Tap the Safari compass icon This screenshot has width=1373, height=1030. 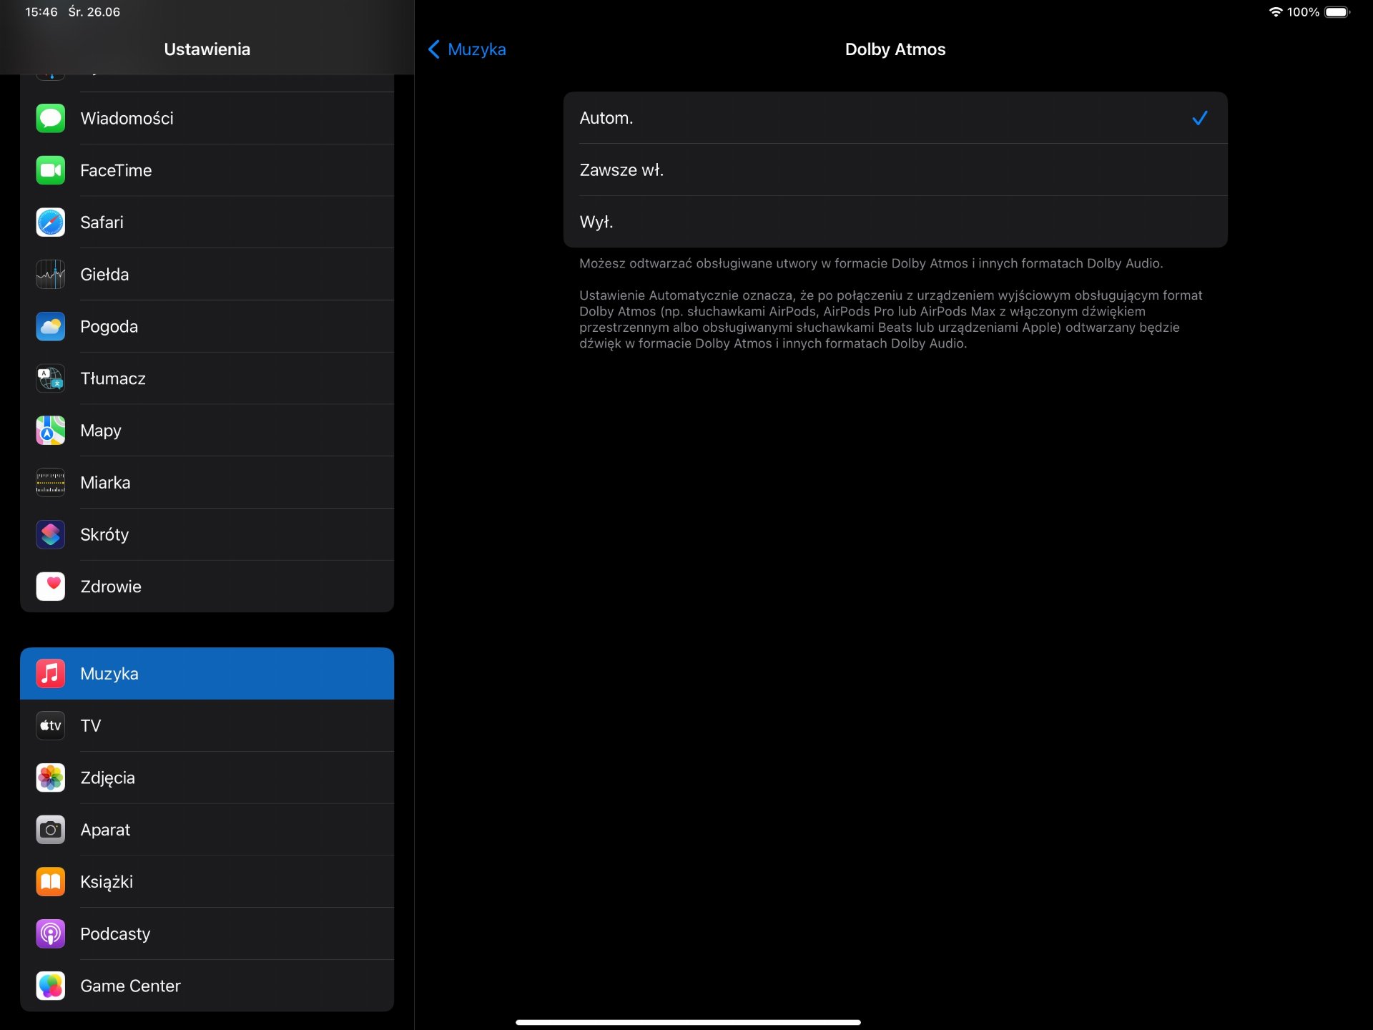51,222
